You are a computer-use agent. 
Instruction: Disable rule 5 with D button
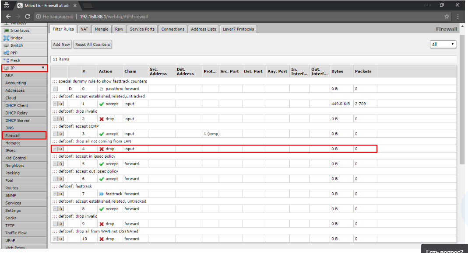pyautogui.click(x=61, y=164)
